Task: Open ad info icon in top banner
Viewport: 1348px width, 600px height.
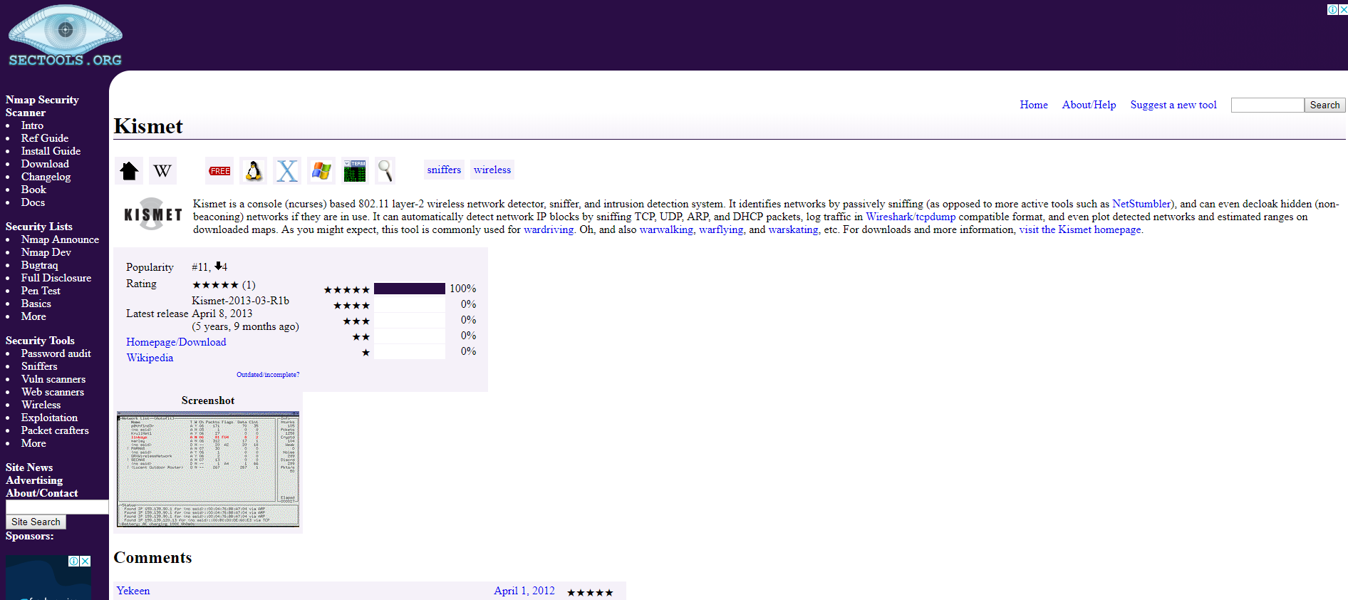Action: [1332, 9]
